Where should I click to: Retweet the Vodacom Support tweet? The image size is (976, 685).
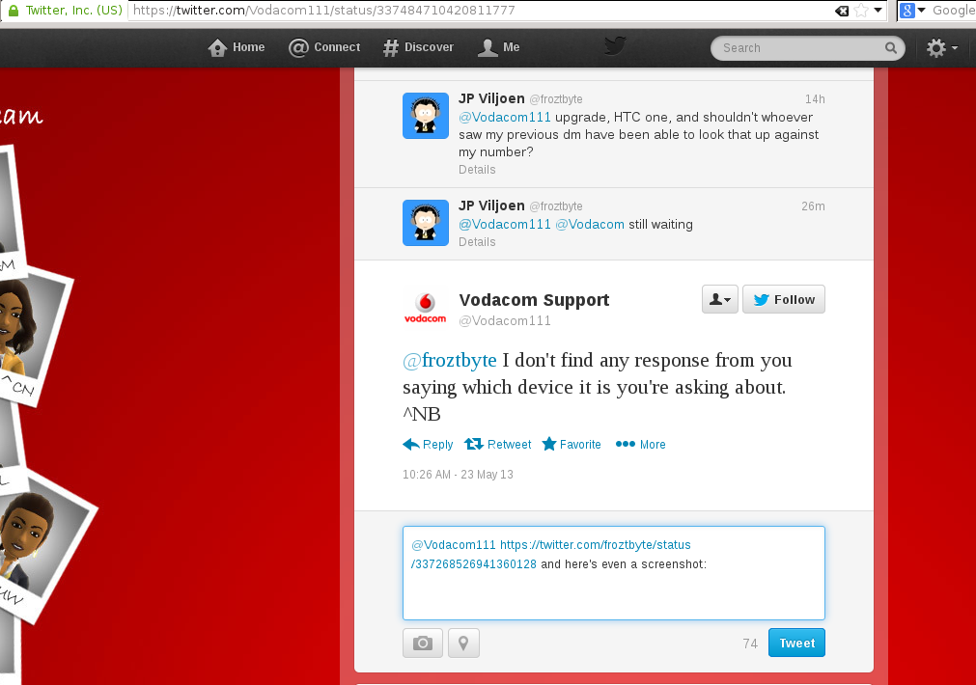click(x=498, y=444)
